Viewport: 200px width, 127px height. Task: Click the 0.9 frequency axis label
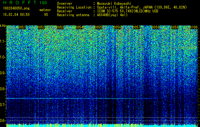tap(3, 73)
